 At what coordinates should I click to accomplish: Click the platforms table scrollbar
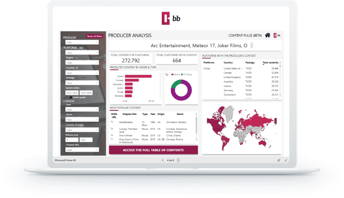coord(280,79)
